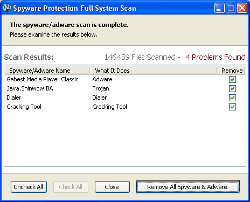Toggle Remove checkbox for Cracking Tool
The image size is (250, 202).
(232, 107)
